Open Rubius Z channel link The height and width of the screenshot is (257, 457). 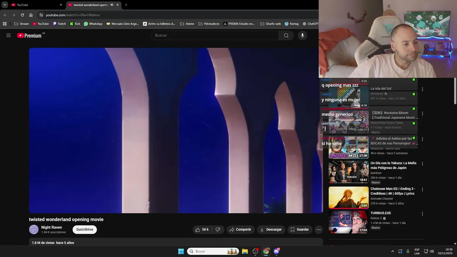[376, 218]
